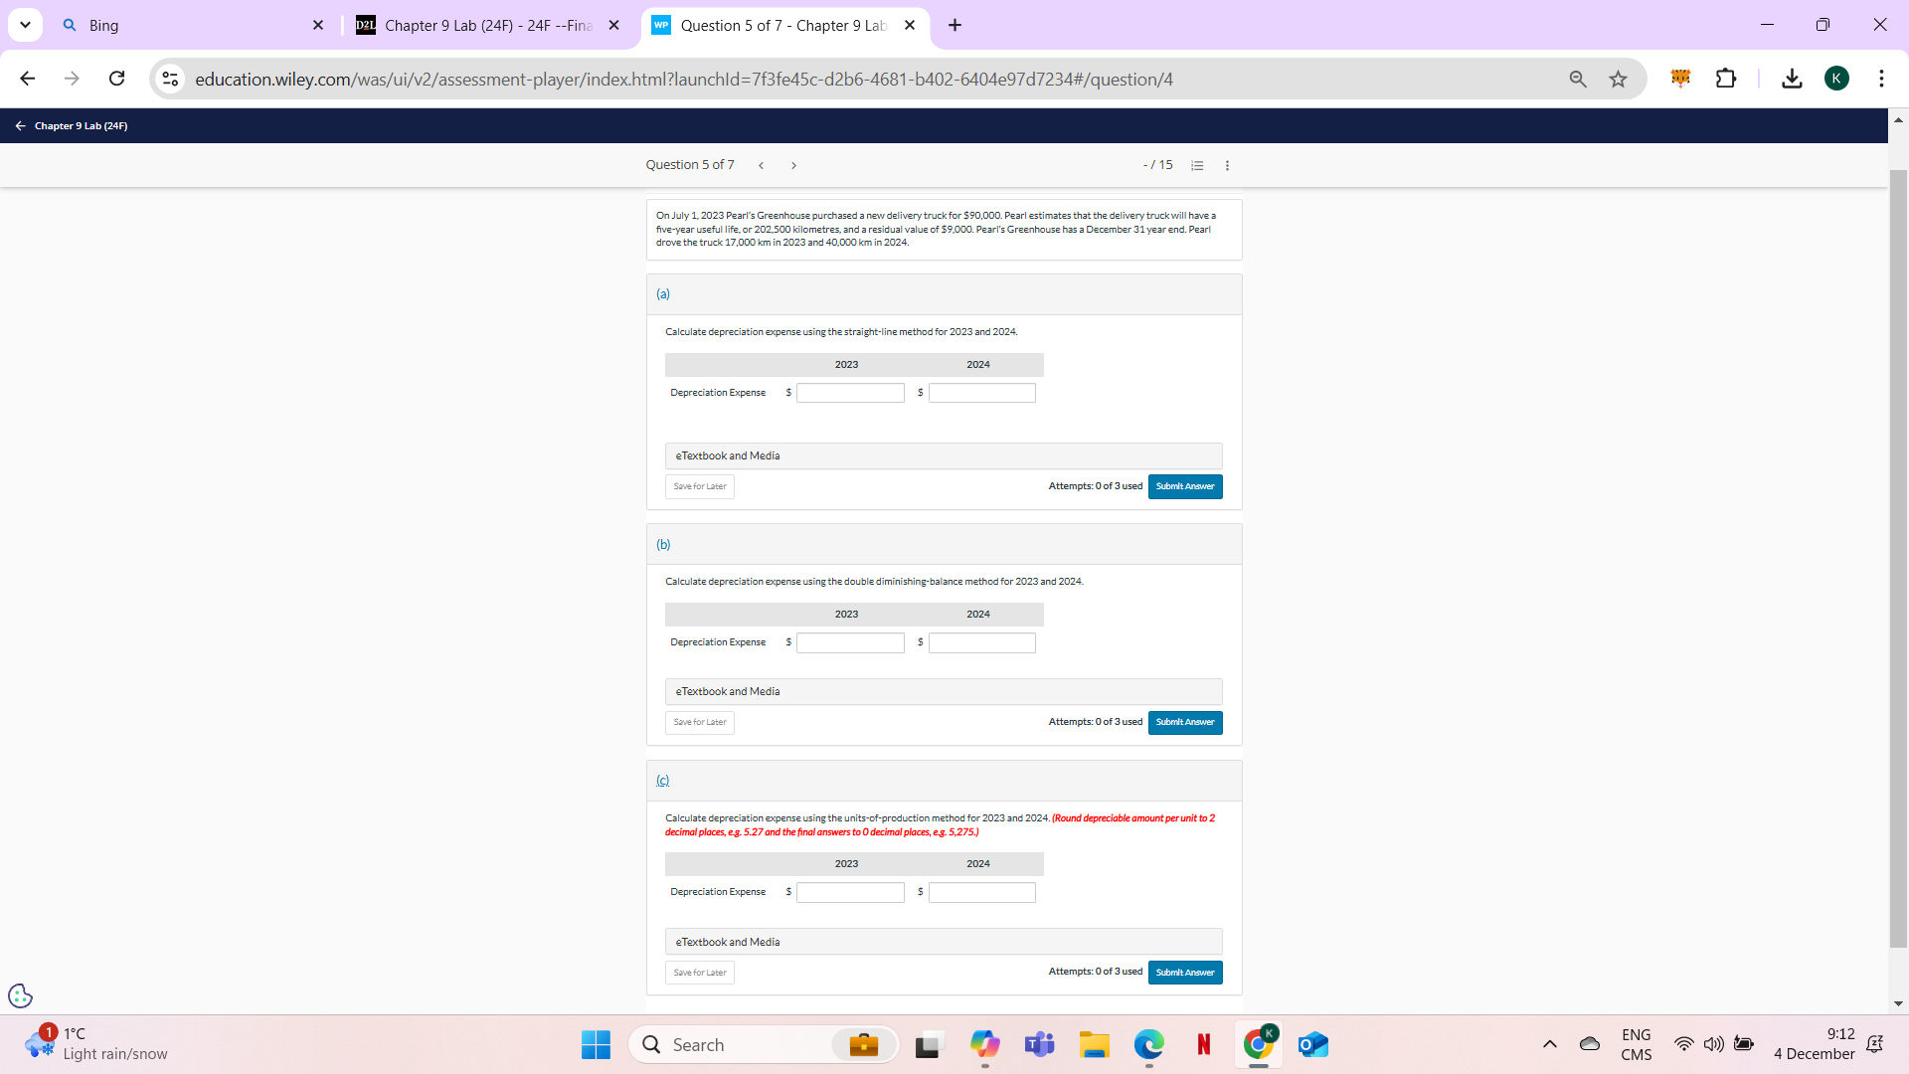This screenshot has height=1074, width=1909.
Task: Open the Downloads icon in Chrome toolbar
Action: click(1792, 79)
